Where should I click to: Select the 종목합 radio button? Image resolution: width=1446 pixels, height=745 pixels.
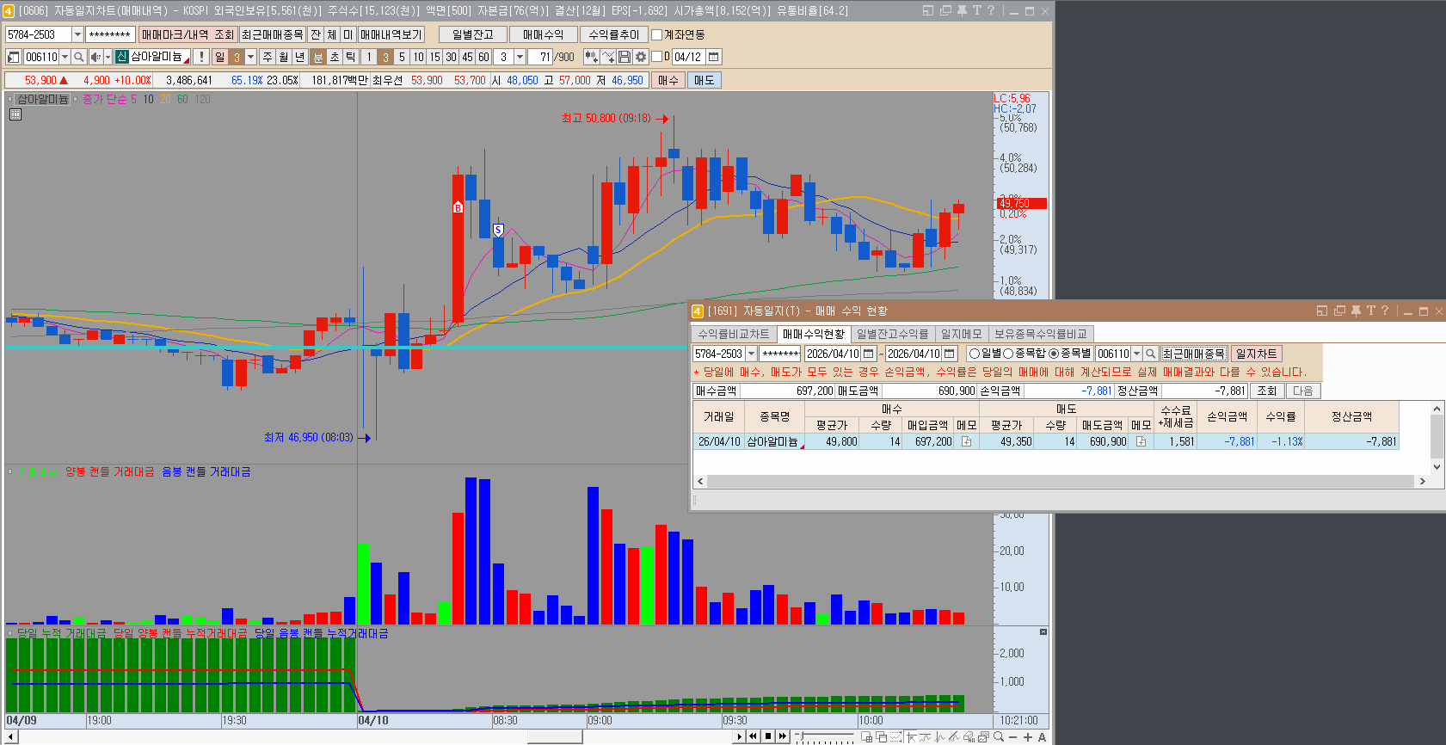(1008, 354)
